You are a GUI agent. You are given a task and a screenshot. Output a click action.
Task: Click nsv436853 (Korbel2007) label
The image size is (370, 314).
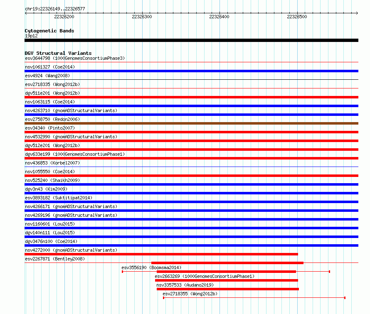pyautogui.click(x=52, y=163)
